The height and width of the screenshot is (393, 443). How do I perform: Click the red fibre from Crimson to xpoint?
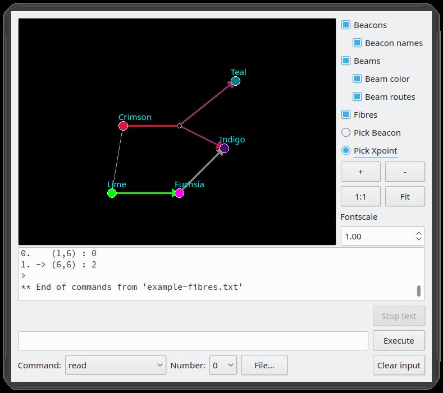(153, 126)
